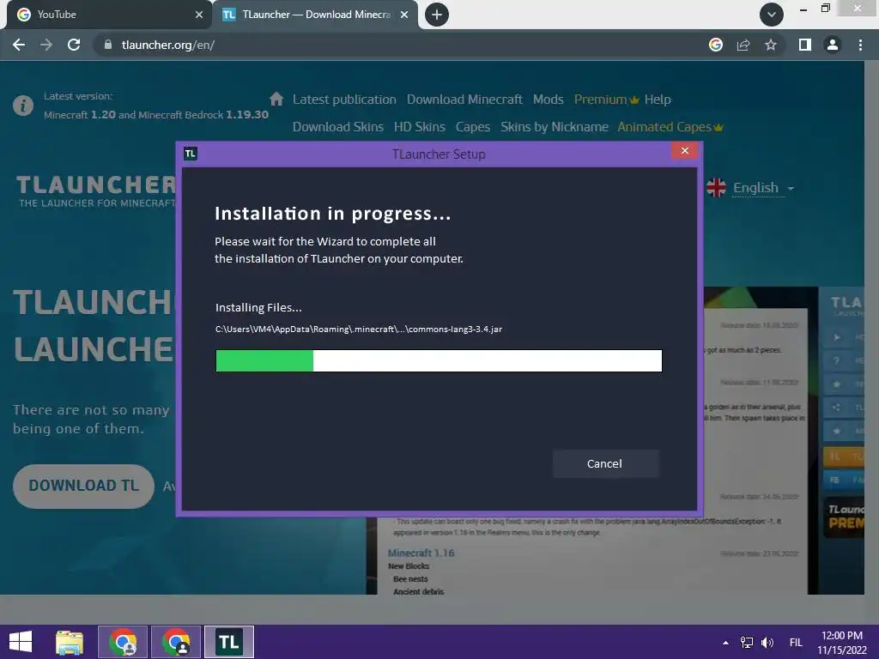Click the installation progress bar
Image resolution: width=879 pixels, height=659 pixels.
[x=439, y=361]
